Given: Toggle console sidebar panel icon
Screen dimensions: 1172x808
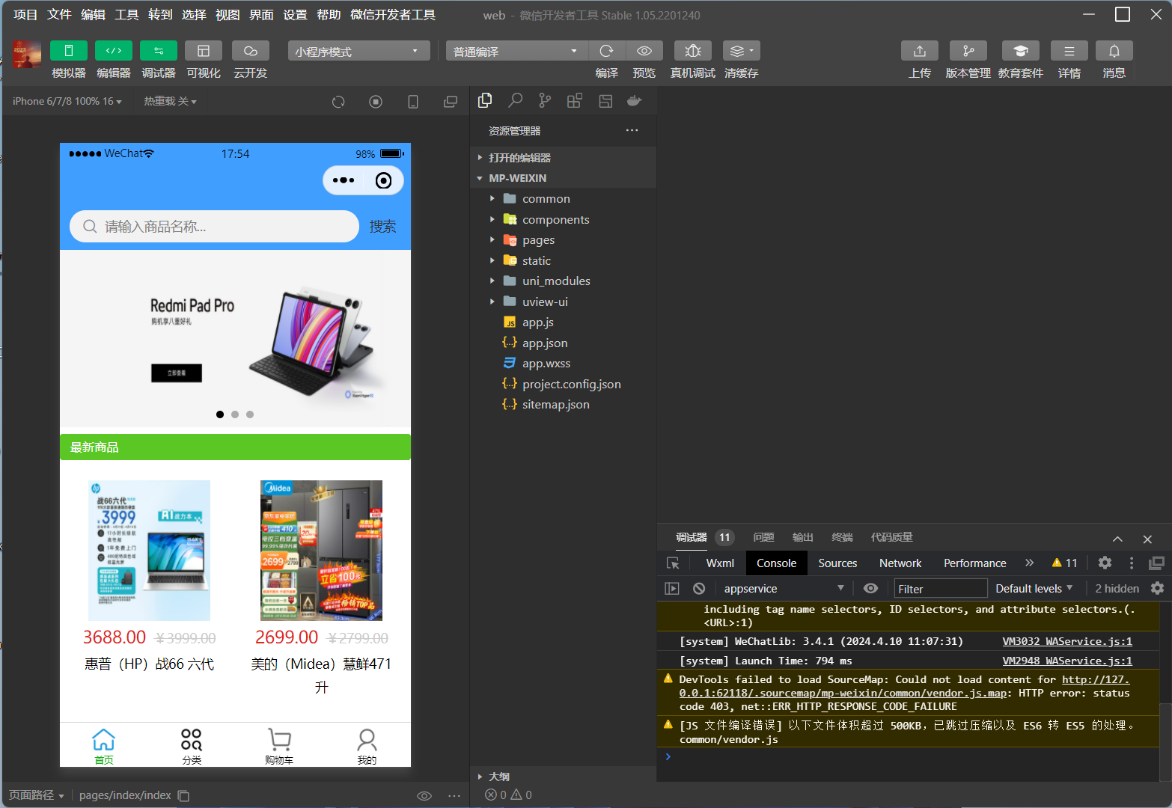Looking at the screenshot, I should [672, 589].
